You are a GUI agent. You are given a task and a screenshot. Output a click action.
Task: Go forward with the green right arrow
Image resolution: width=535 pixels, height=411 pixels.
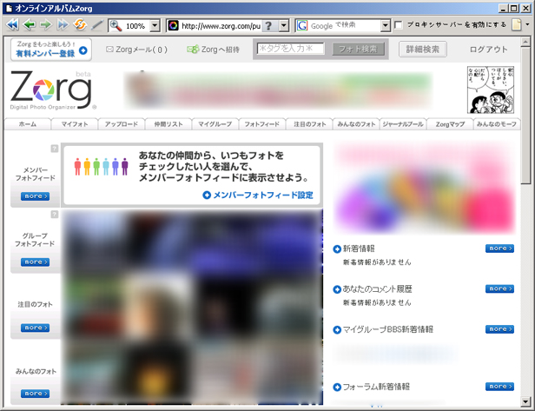(x=46, y=25)
